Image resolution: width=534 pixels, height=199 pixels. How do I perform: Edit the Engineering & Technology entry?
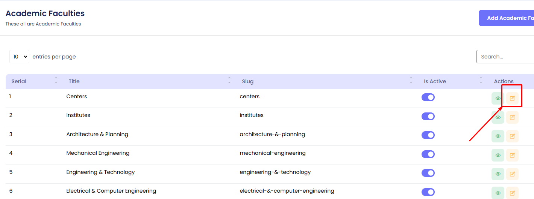[x=512, y=174]
